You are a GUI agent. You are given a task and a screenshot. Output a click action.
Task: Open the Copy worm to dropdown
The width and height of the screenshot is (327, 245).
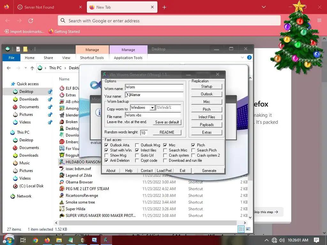152,108
